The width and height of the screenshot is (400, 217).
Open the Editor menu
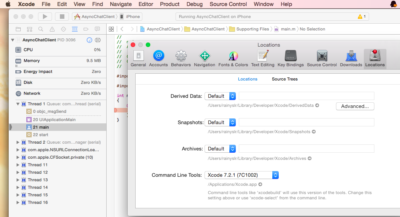pyautogui.click(x=146, y=4)
